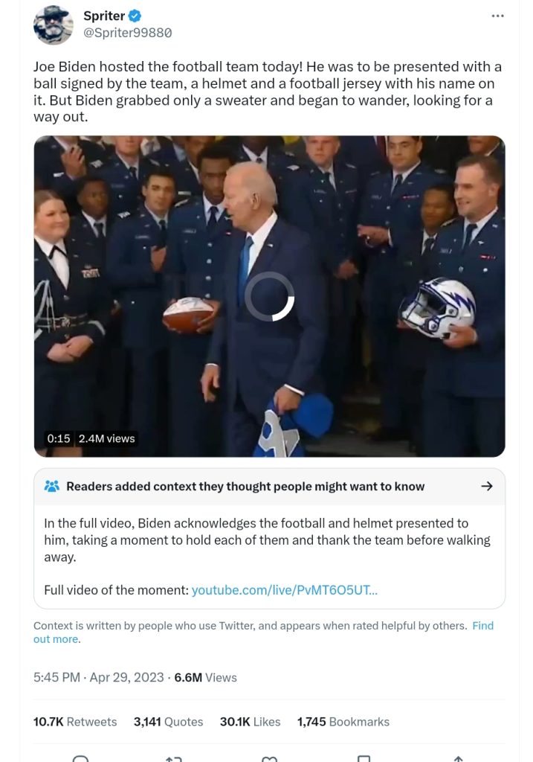Click the community notes people icon
Viewport: 533px width, 762px height.
pyautogui.click(x=51, y=486)
